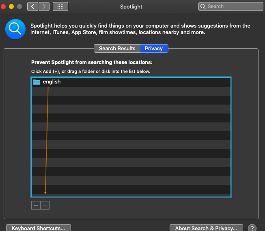Image resolution: width=265 pixels, height=231 pixels.
Task: Focus the preferences Search field
Action: (x=231, y=6)
